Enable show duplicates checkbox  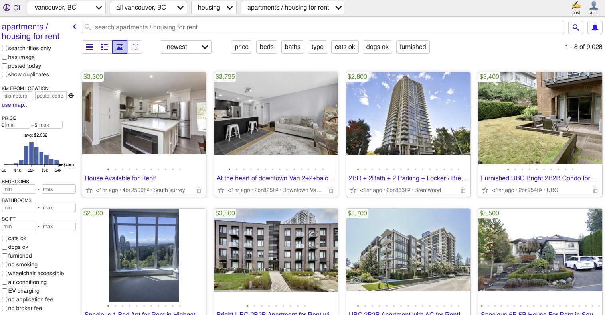pyautogui.click(x=5, y=74)
